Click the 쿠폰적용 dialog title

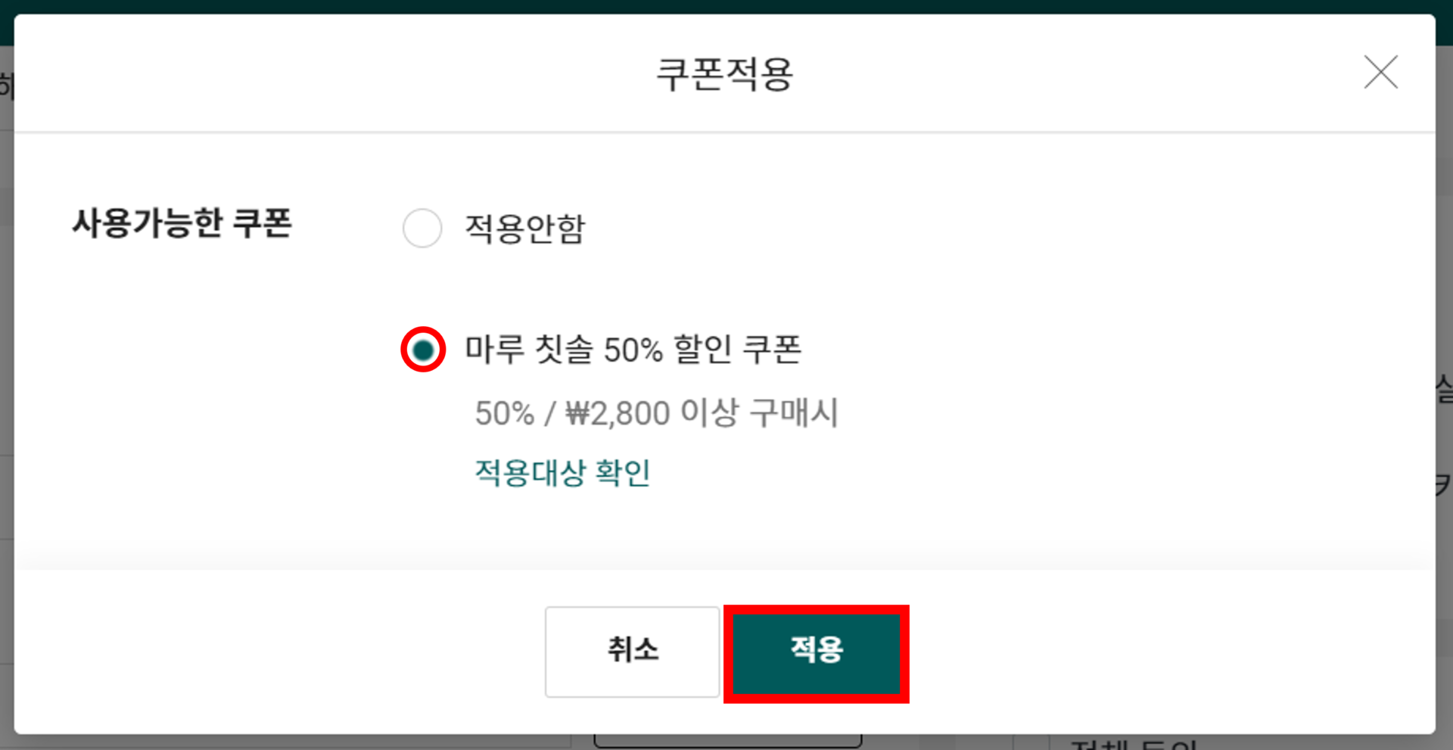[725, 74]
